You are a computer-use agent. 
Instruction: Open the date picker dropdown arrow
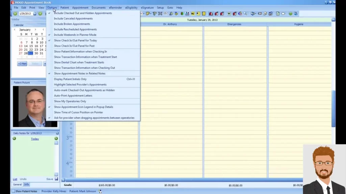click(35, 13)
